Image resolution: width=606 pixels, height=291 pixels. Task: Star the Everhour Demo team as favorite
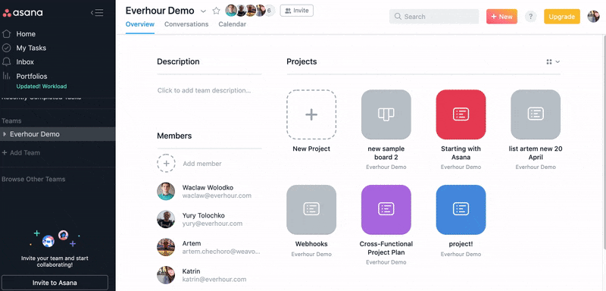(216, 11)
